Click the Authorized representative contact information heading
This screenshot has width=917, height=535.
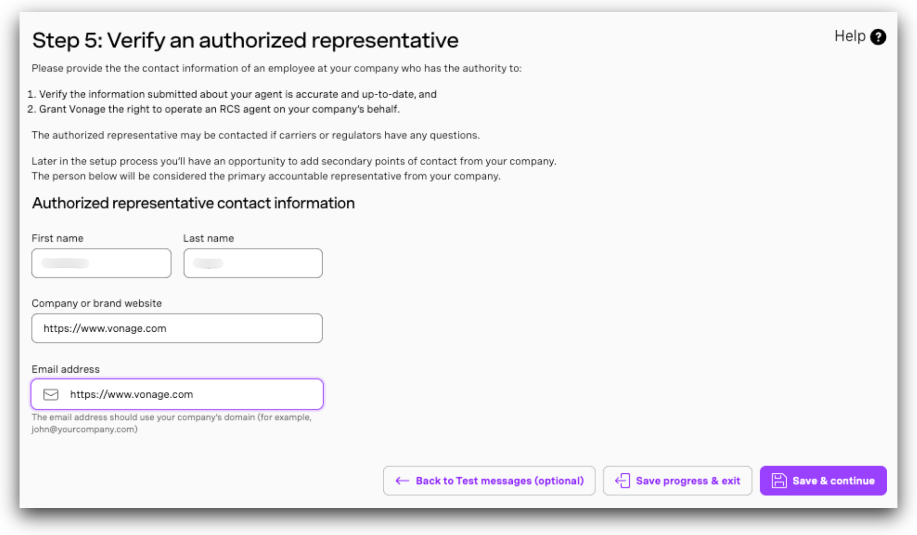[193, 203]
